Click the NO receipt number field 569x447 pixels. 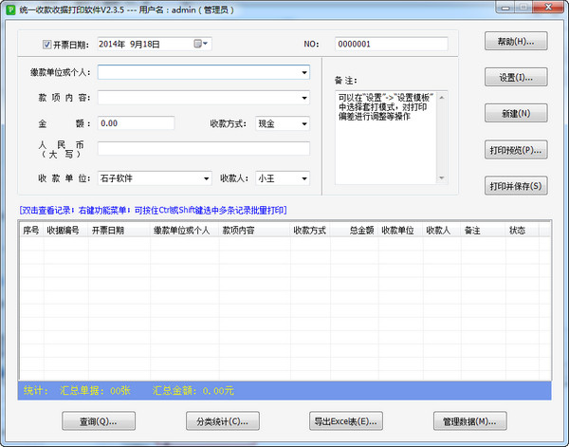tap(391, 44)
